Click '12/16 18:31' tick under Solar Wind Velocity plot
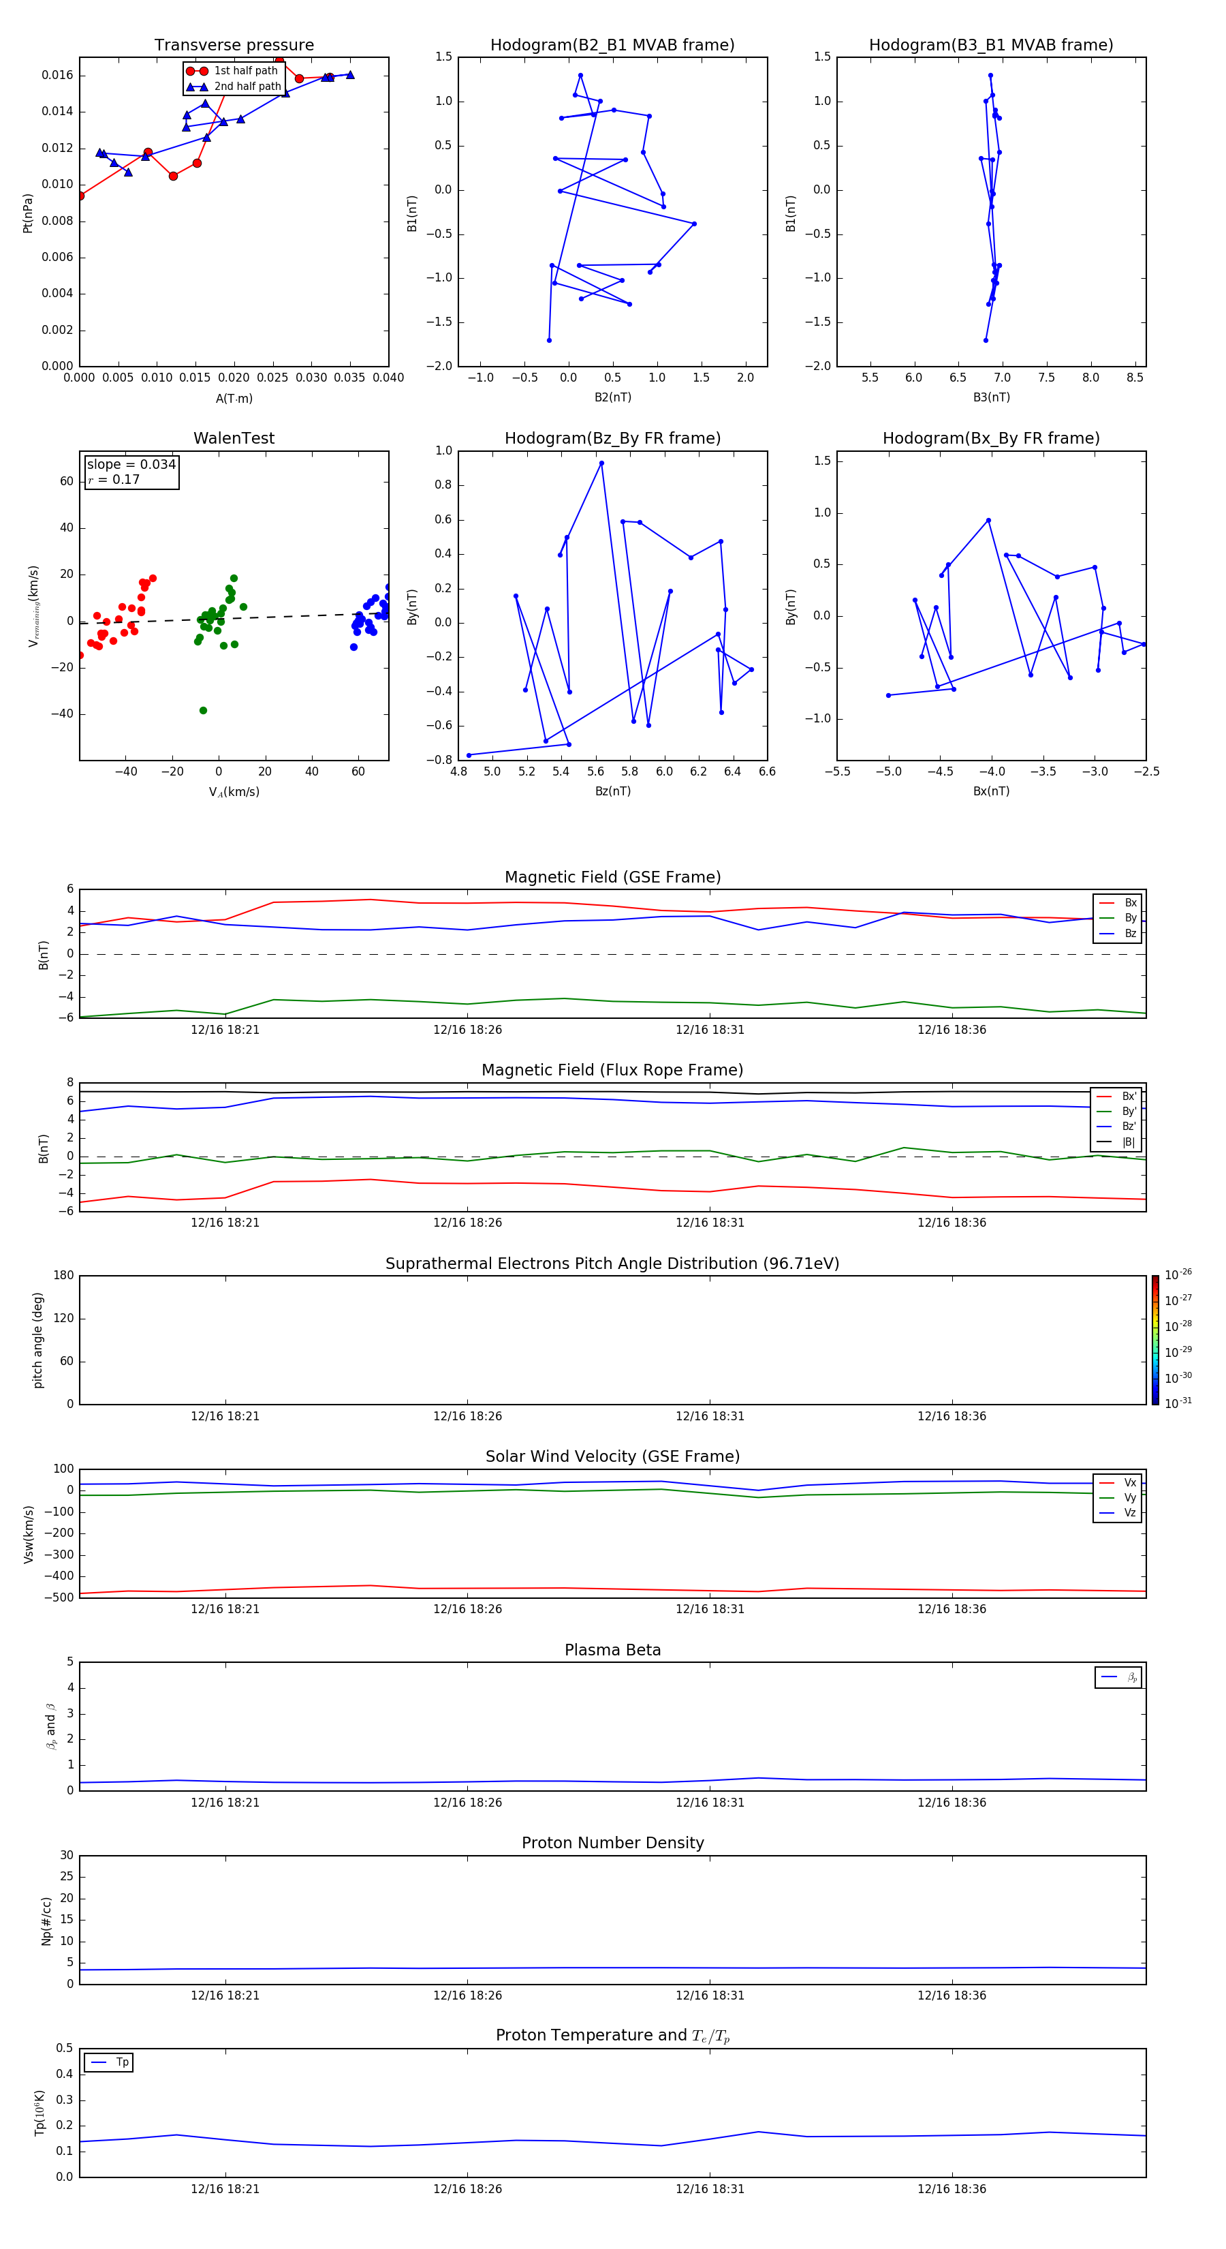Image resolution: width=1226 pixels, height=2249 pixels. (x=710, y=1609)
